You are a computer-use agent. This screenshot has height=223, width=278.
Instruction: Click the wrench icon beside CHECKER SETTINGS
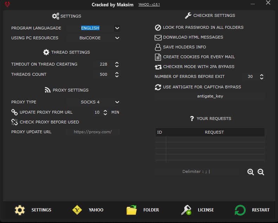[x=188, y=15]
